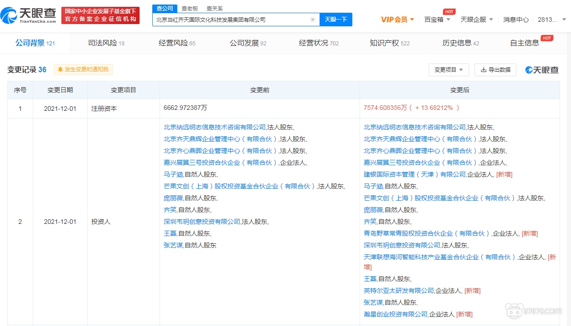Viewport: 571px width, 326px height.
Task: Expand the 百宝箱 menu
Action: 437,20
